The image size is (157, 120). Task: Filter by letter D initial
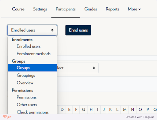[62, 110]
